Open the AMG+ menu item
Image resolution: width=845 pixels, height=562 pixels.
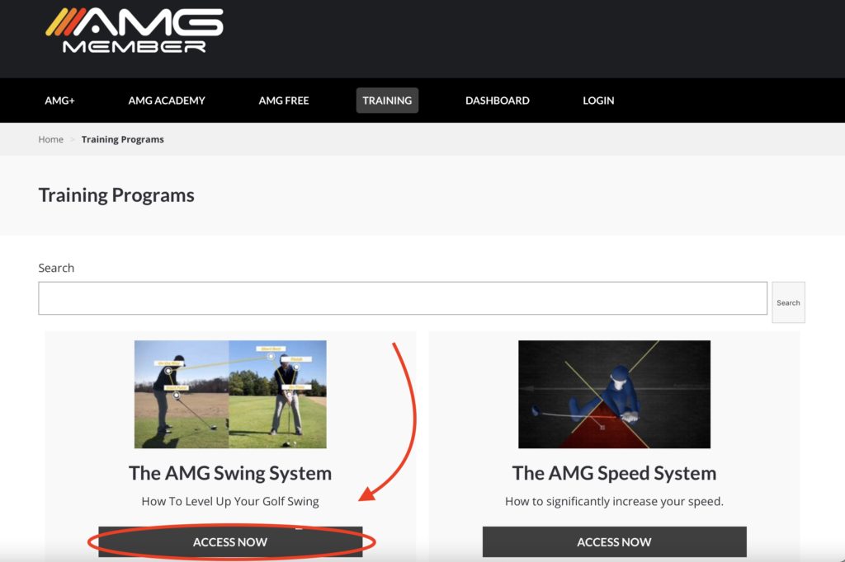59,101
